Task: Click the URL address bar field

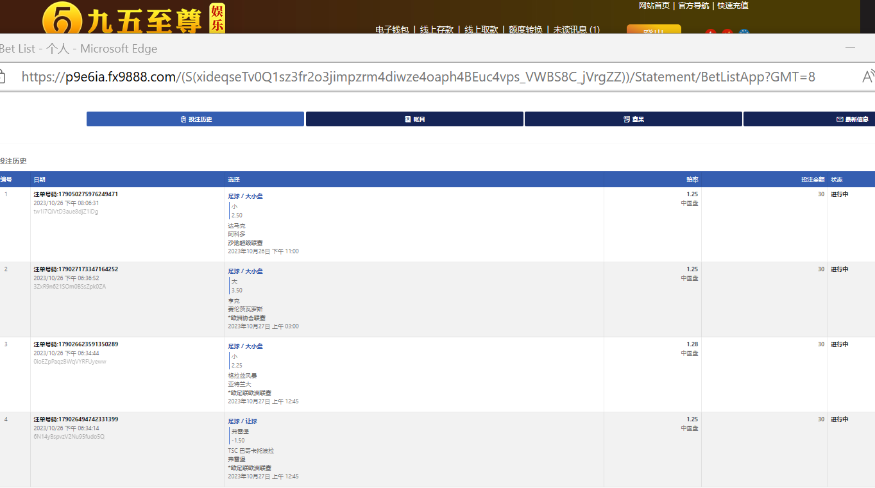Action: point(417,77)
